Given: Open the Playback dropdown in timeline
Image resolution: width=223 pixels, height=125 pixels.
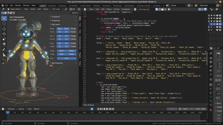Looking at the screenshot, I should click(x=12, y=109).
